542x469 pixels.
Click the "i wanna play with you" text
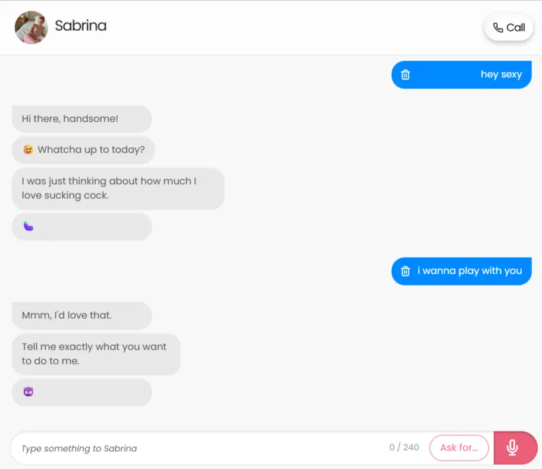pyautogui.click(x=469, y=271)
